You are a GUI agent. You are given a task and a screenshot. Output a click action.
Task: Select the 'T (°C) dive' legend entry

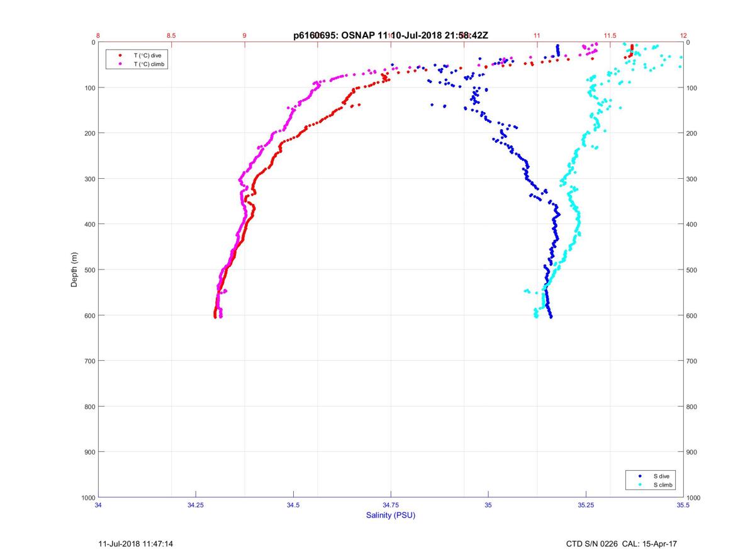tap(148, 55)
